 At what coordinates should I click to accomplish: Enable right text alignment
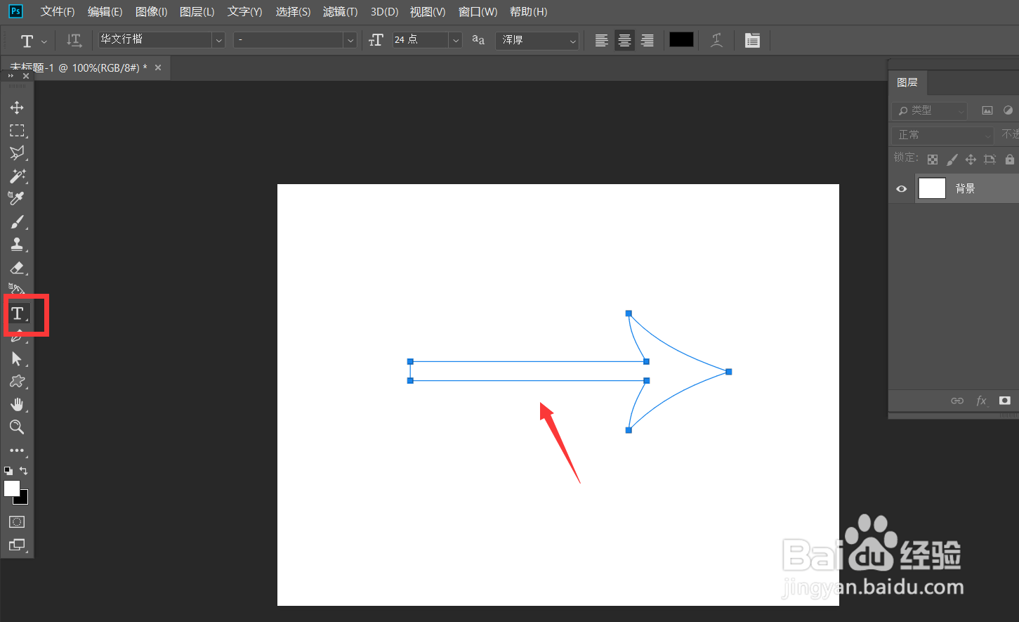[x=646, y=40]
